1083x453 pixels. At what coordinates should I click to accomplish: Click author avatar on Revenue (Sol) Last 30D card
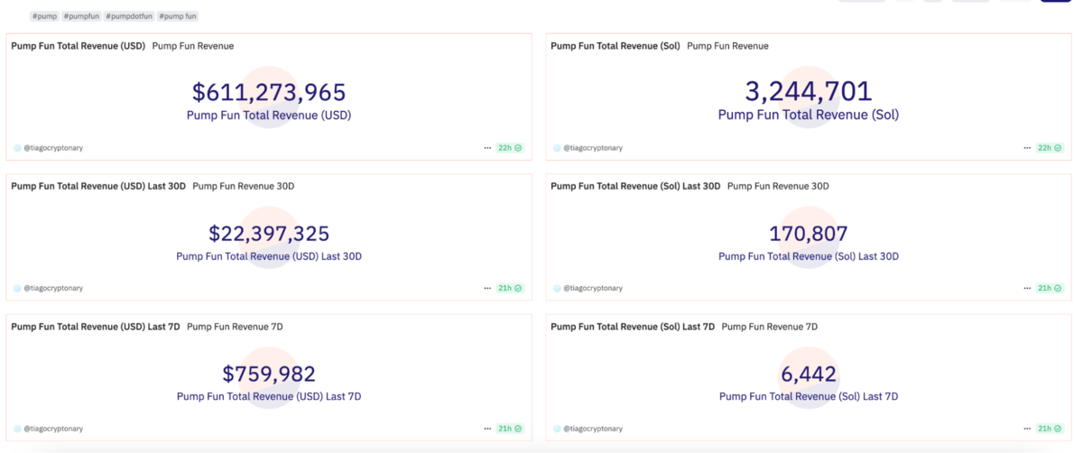tap(557, 289)
